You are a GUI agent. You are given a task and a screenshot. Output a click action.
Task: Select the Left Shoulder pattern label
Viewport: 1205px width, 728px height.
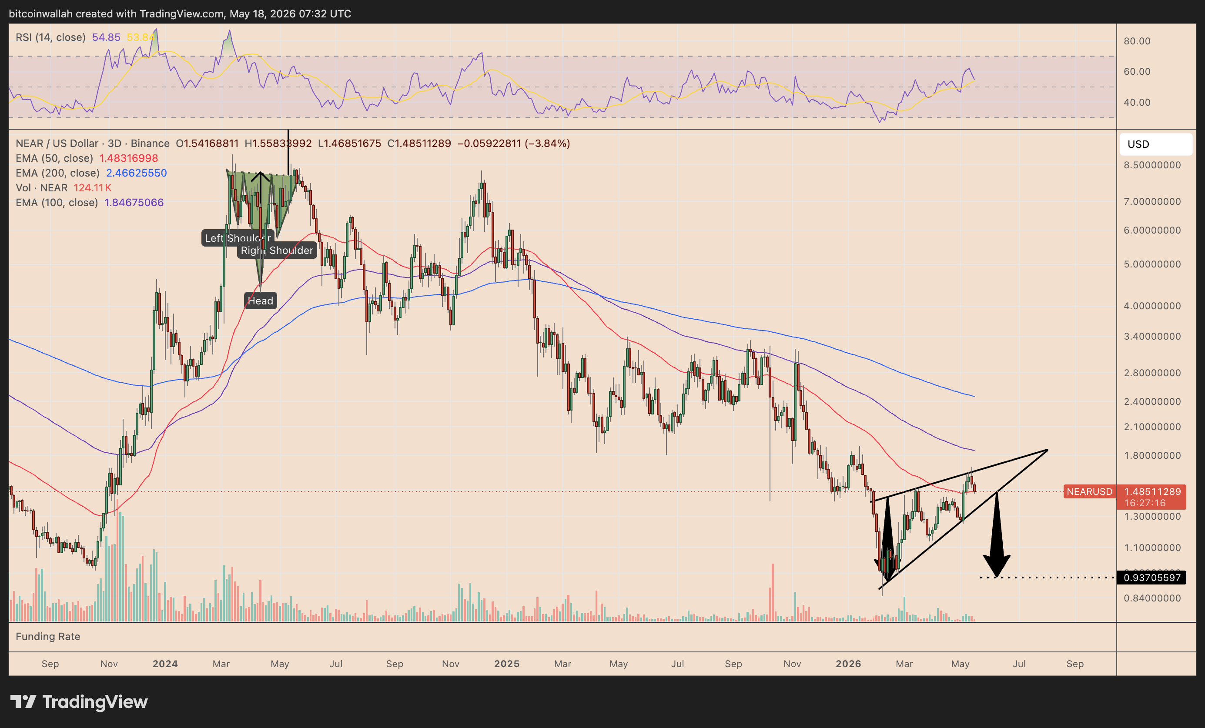[x=238, y=238]
